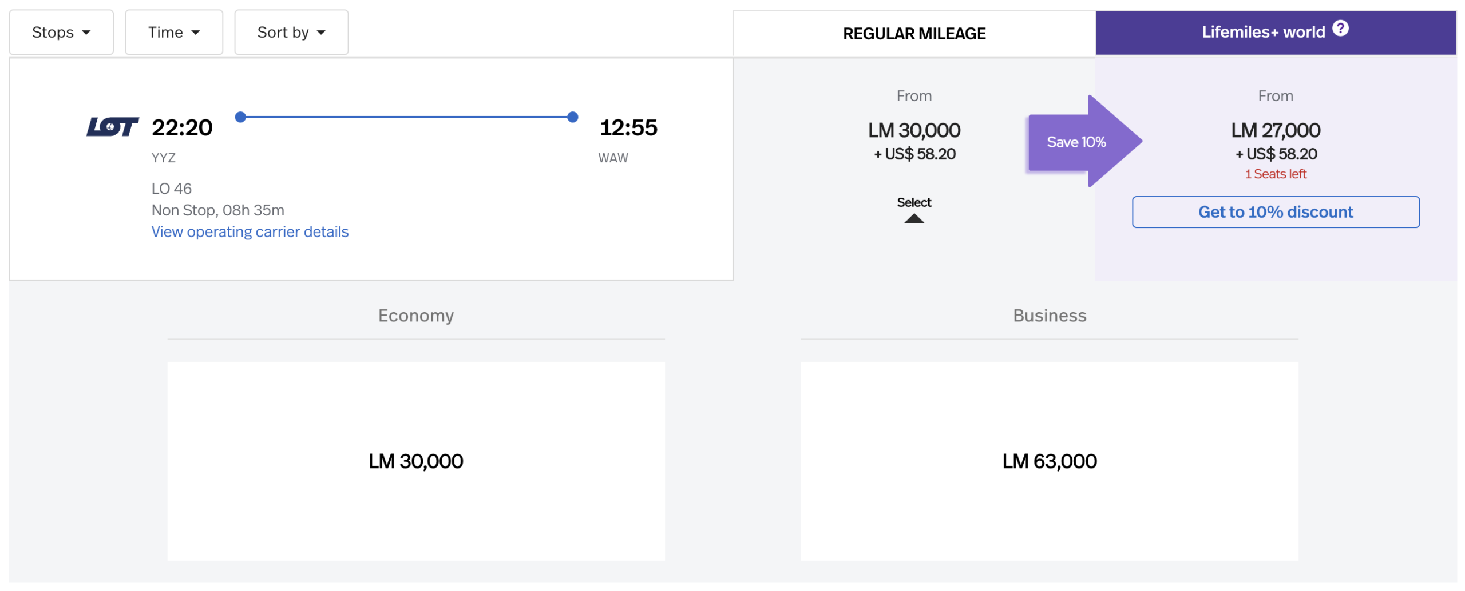Click the LM 27,000 discounted price
The image size is (1465, 591).
pyautogui.click(x=1276, y=130)
